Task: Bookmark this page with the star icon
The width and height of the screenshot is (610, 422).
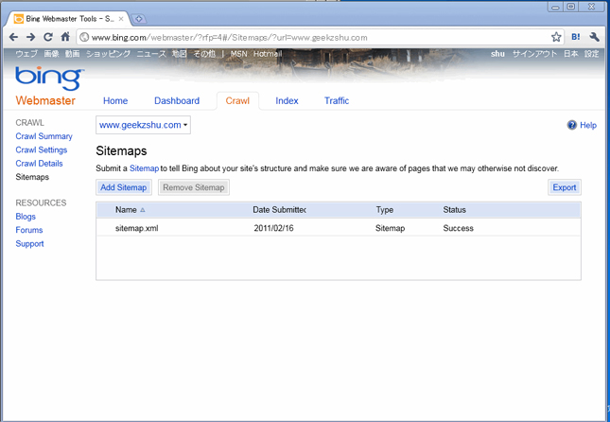Action: (556, 37)
